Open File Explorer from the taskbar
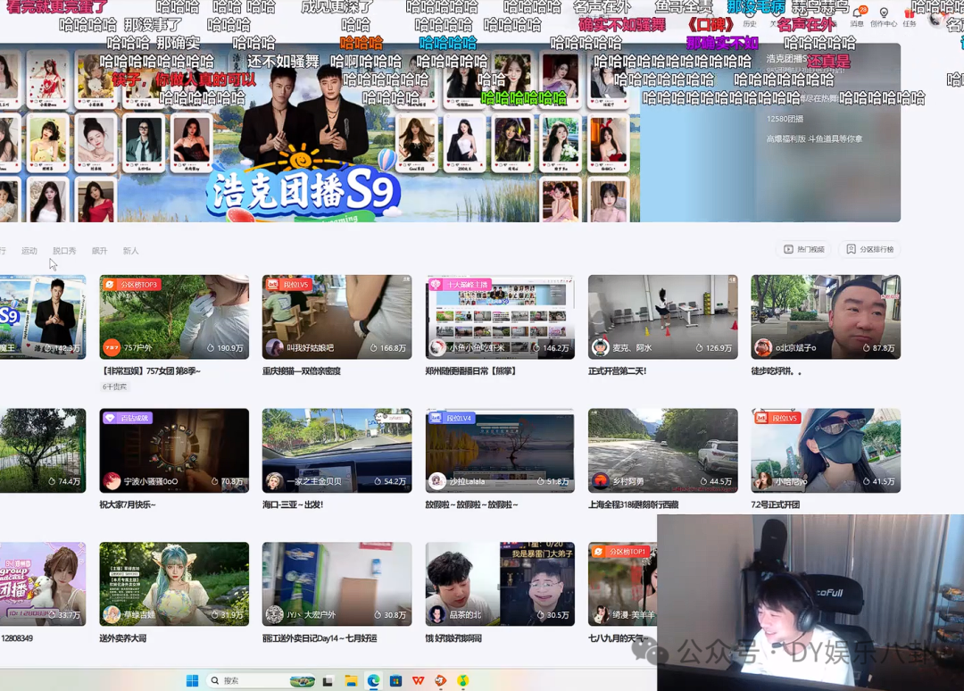 click(x=351, y=680)
